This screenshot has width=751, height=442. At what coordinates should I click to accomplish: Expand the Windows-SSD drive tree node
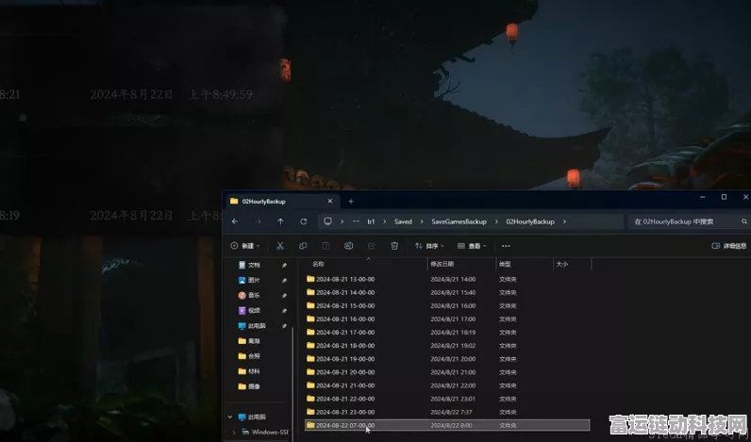[x=234, y=432]
